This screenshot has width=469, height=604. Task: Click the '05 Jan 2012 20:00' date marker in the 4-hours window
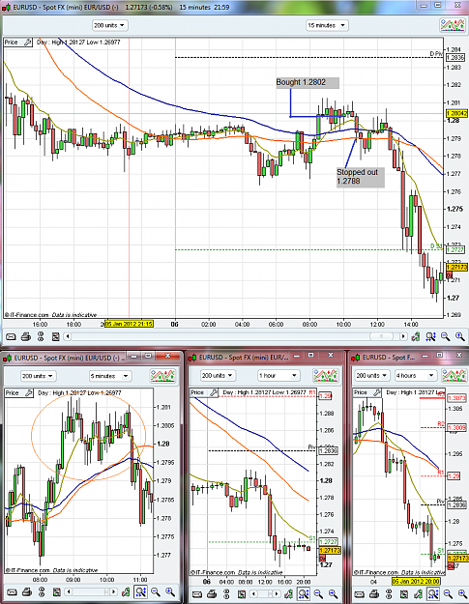click(x=416, y=581)
